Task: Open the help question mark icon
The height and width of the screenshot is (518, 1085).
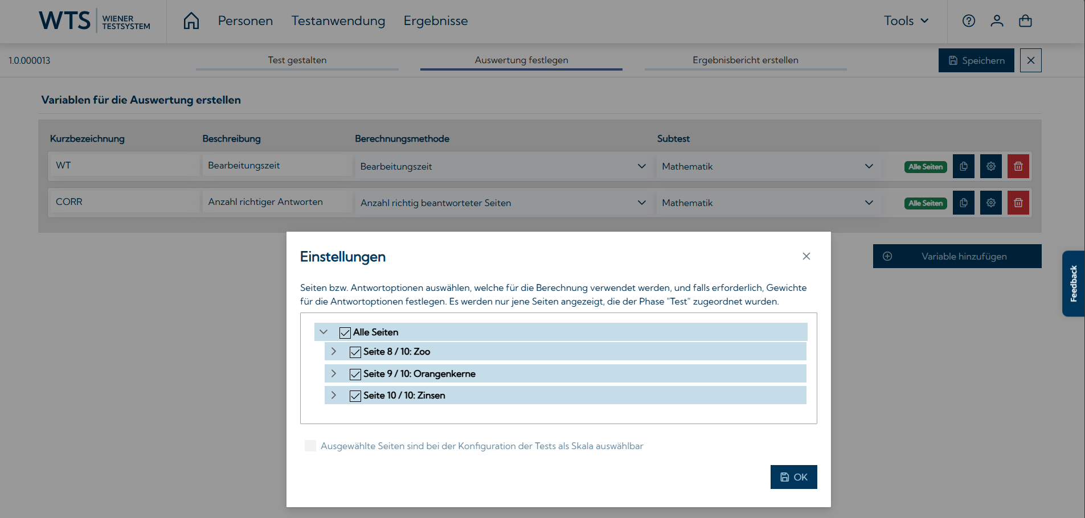Action: (968, 21)
